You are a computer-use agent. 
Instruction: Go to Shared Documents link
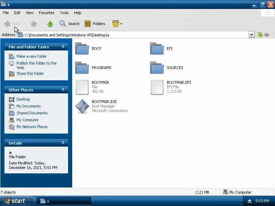coord(32,113)
